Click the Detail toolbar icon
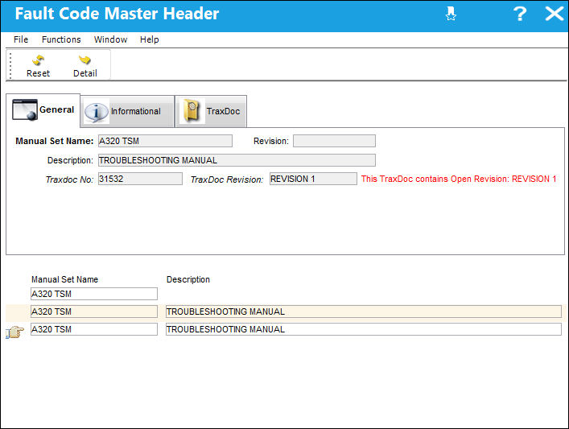 coord(85,60)
